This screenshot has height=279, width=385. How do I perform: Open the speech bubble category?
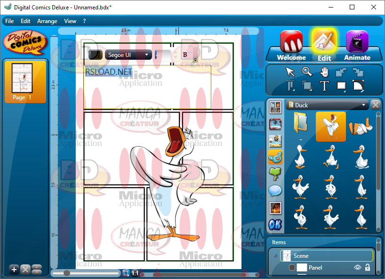click(x=275, y=191)
